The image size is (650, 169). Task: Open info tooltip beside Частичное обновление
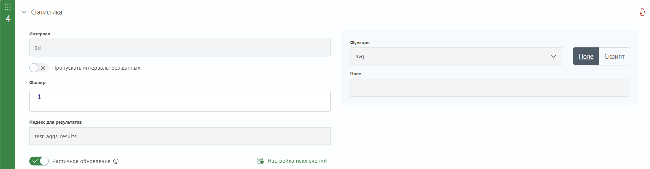pos(116,161)
